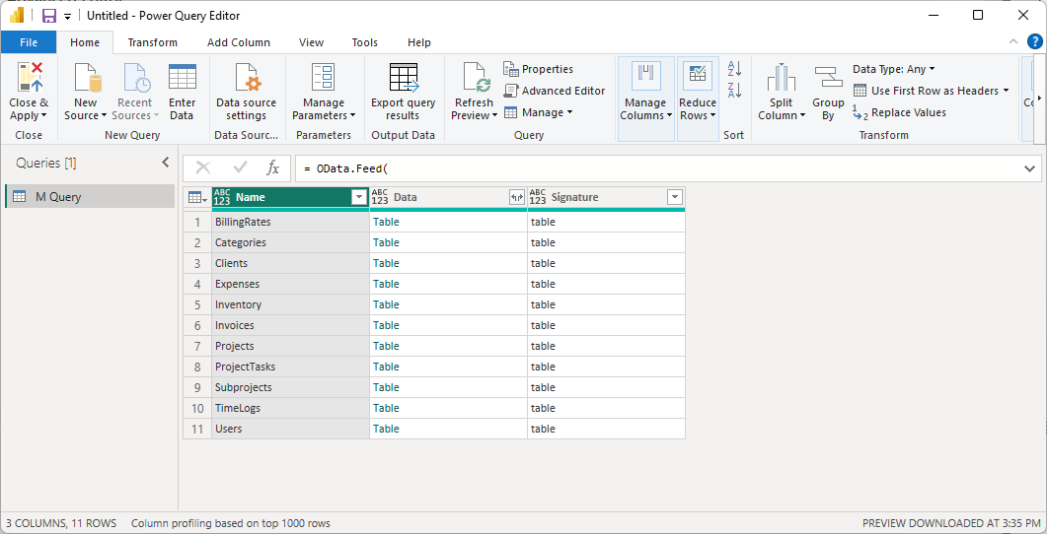Open help question mark icon
Screen dimensions: 1047x534
[1033, 41]
